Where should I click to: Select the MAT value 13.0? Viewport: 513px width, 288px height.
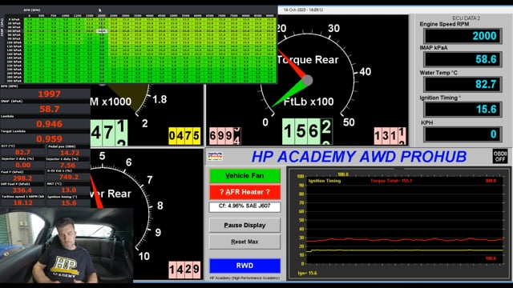[68, 190]
